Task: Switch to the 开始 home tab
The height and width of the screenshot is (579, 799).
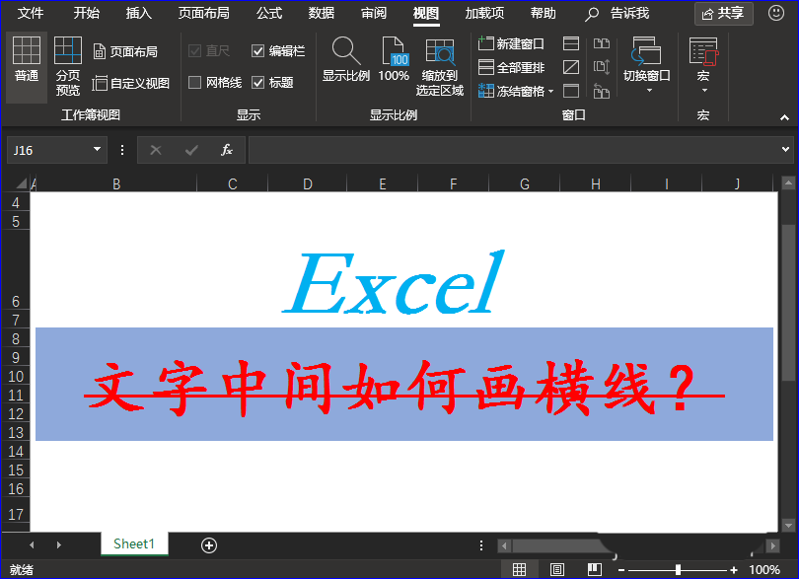Action: click(x=86, y=13)
